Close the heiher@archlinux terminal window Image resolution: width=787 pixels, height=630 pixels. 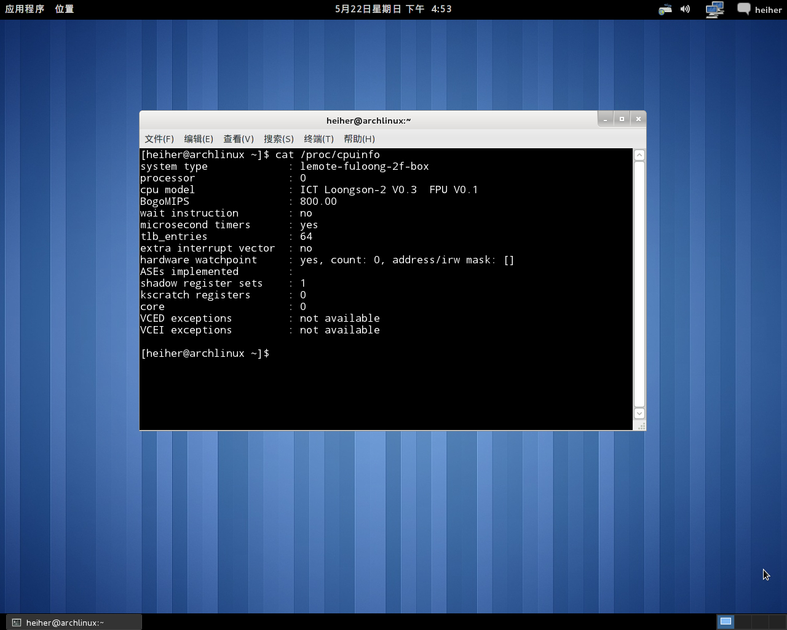638,119
